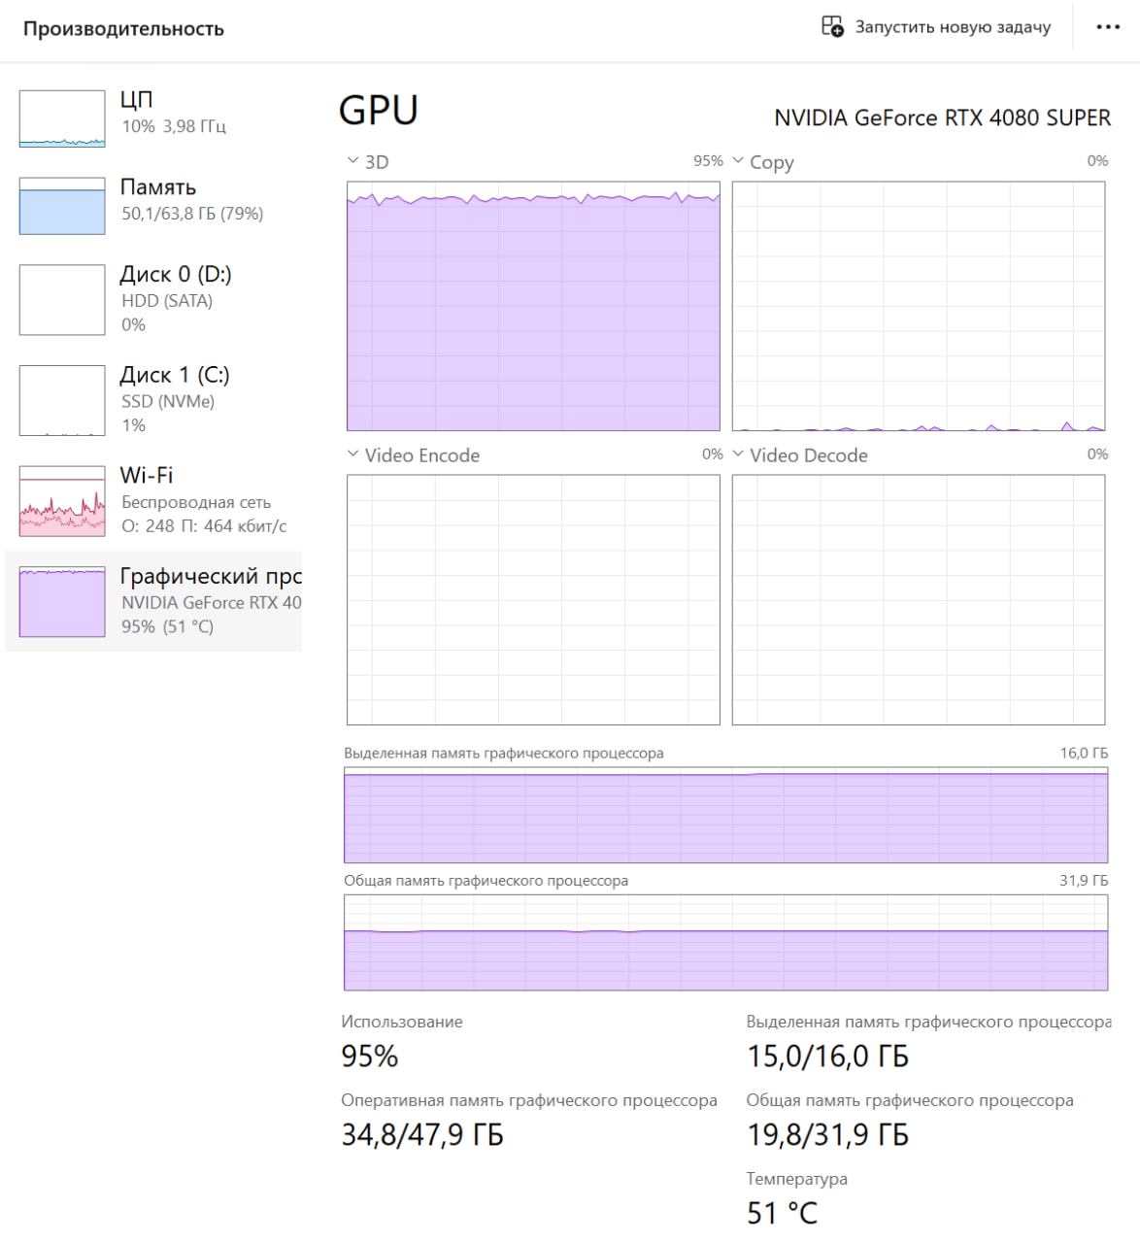Screen dimensions: 1140x1243
Task: Click the 3D utilization graph area
Action: 533,306
